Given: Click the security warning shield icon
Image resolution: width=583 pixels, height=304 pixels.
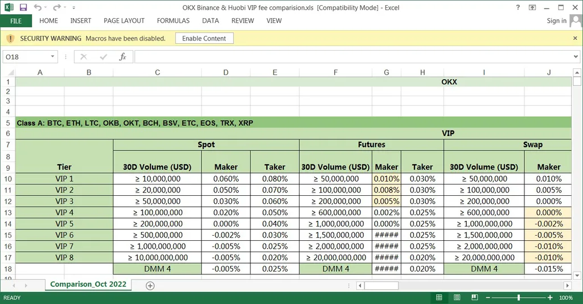Looking at the screenshot, I should tap(10, 38).
